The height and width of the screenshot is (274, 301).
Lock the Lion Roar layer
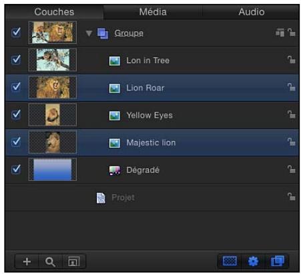click(291, 87)
